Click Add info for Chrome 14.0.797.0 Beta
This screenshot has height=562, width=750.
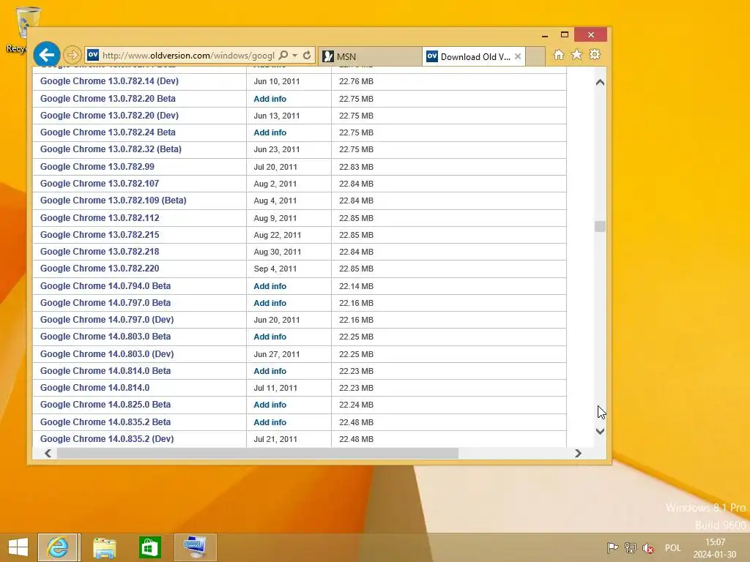pyautogui.click(x=270, y=303)
